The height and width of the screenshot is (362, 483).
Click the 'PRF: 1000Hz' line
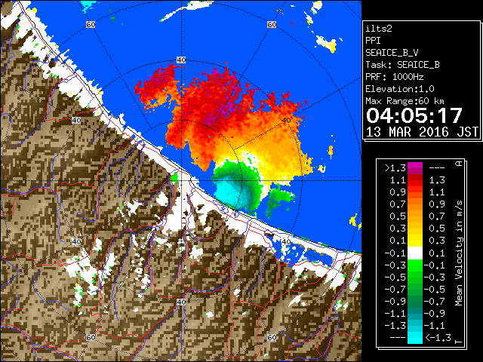(x=395, y=77)
